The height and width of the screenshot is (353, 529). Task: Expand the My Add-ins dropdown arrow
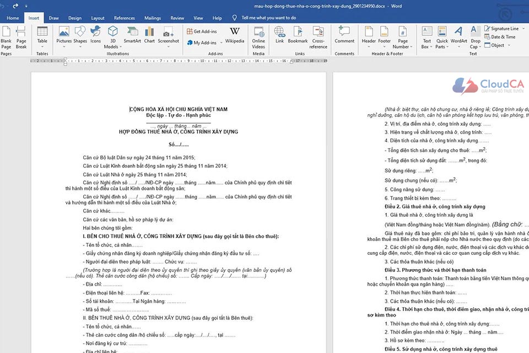click(222, 43)
